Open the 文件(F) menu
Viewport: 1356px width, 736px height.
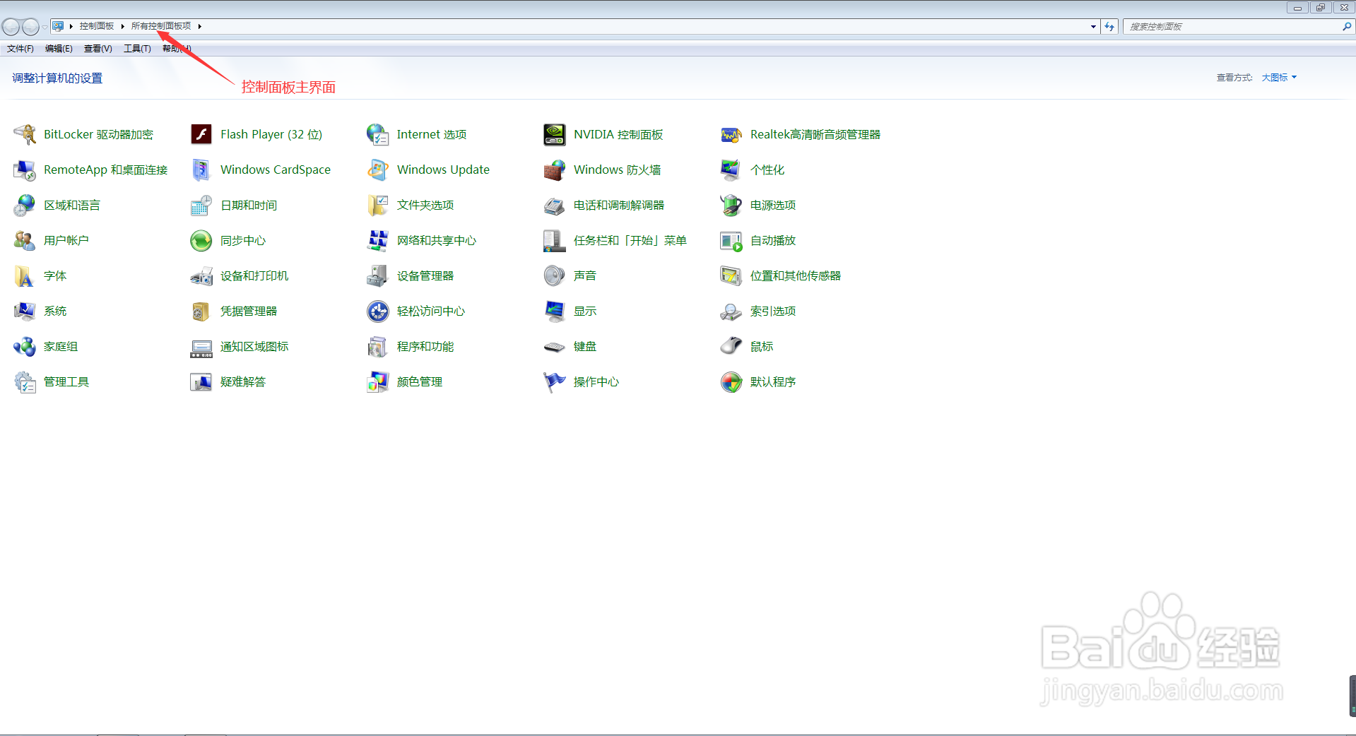pos(20,49)
